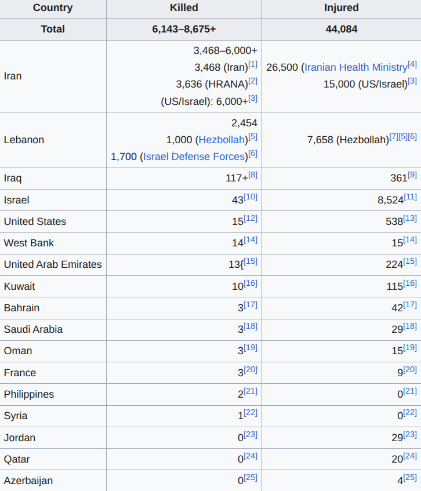421x491 pixels.
Task: Open citation [7] in Lebanon injured cell
Action: [394, 137]
